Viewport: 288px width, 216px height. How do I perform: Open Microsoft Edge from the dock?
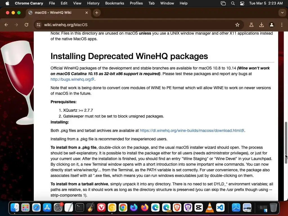pos(155,208)
